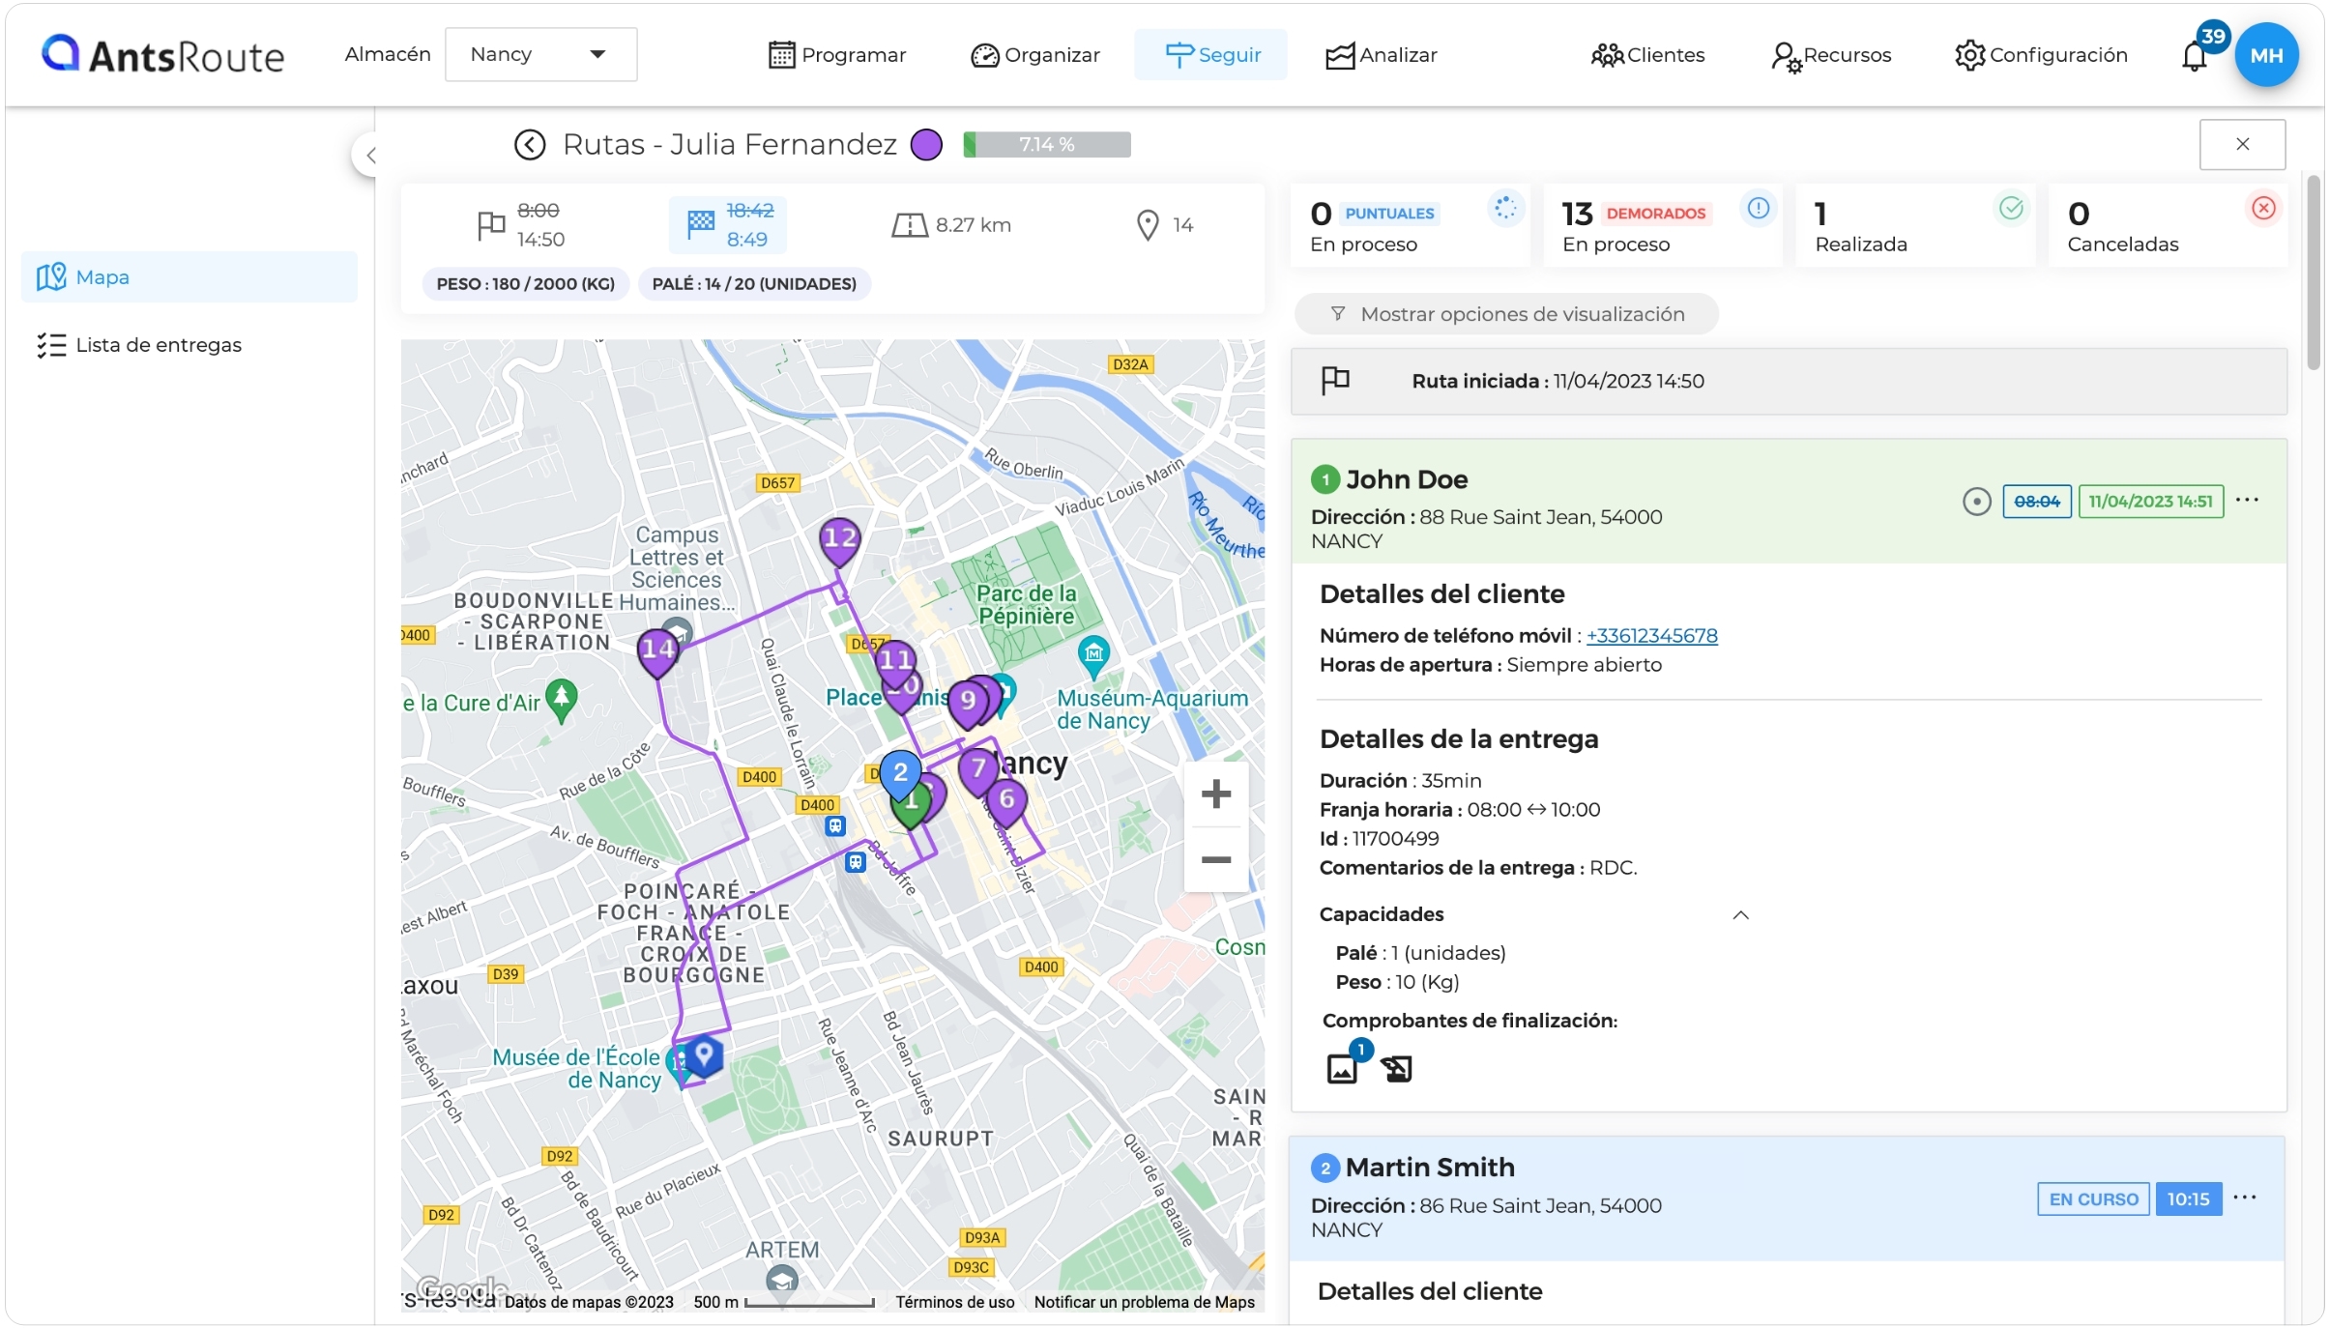
Task: Open John Doe more options menu
Action: (x=2247, y=500)
